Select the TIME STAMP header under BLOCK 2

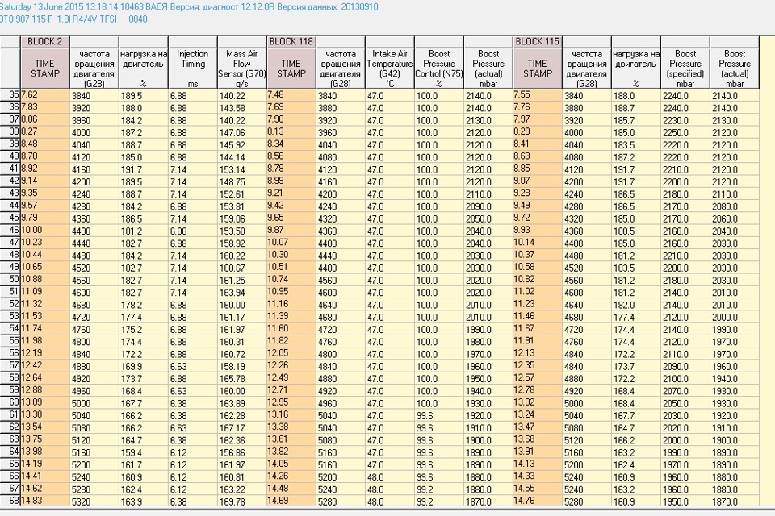pyautogui.click(x=45, y=68)
